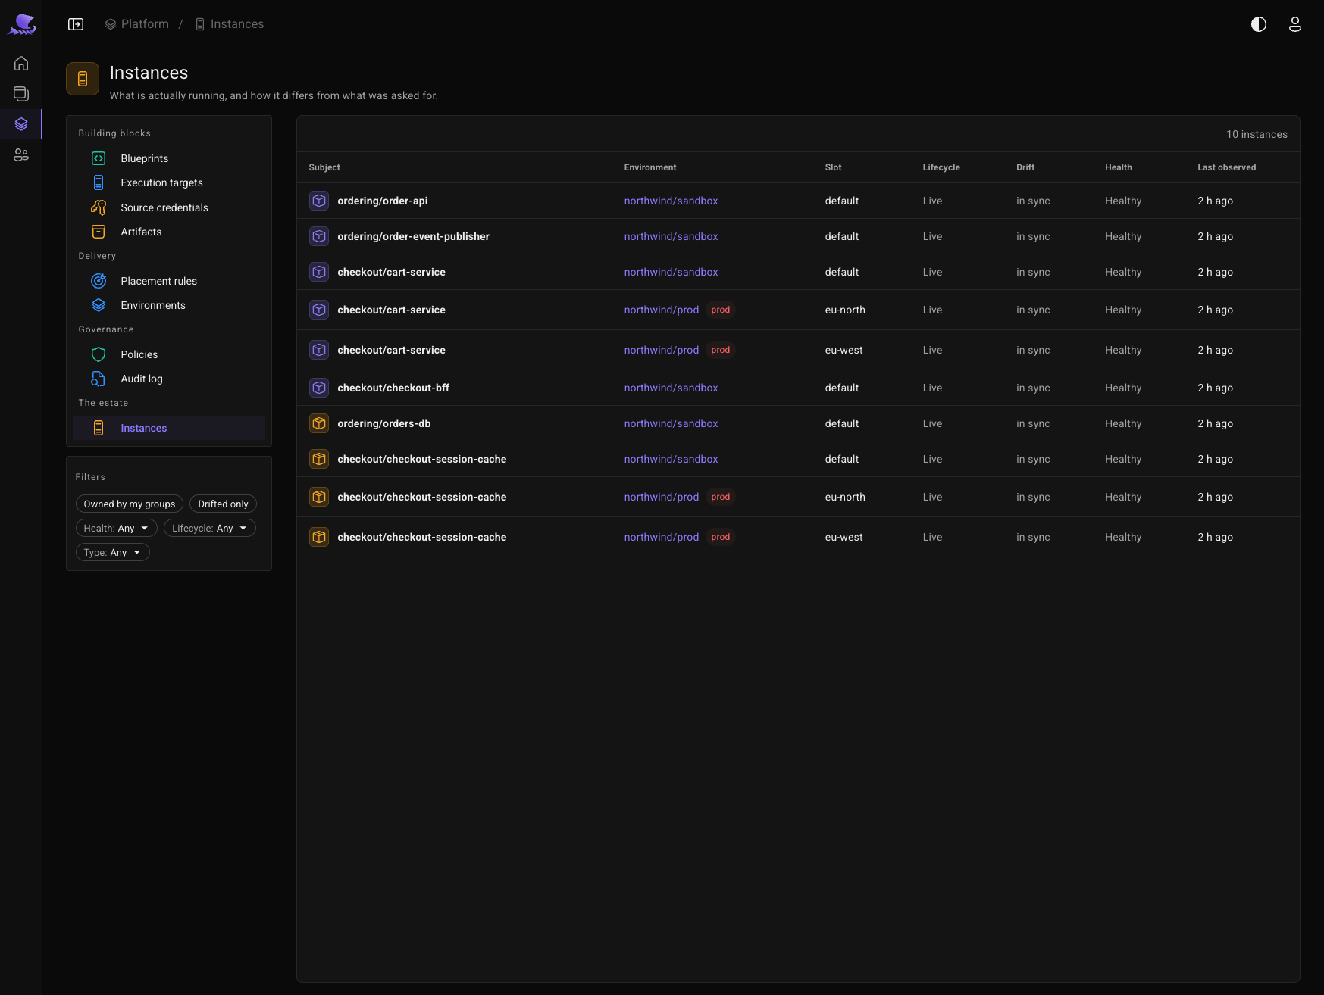Click the 10 instances count label

click(1257, 134)
